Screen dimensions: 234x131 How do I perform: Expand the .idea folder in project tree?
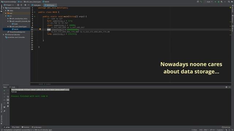point(6,11)
